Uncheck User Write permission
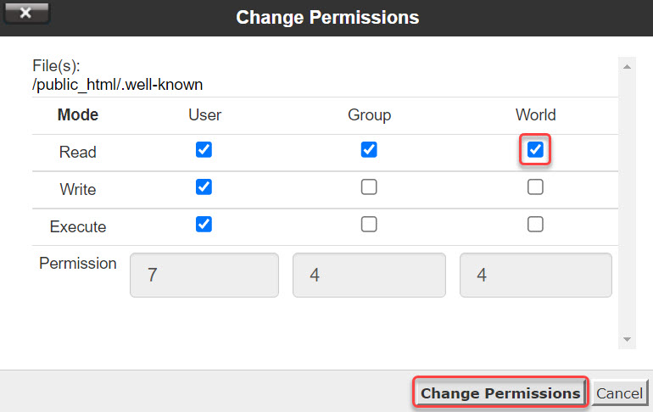 click(x=204, y=187)
